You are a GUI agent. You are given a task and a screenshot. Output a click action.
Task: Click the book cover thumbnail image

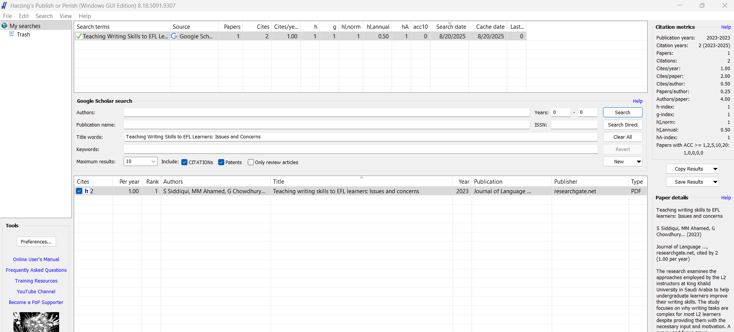(36, 322)
